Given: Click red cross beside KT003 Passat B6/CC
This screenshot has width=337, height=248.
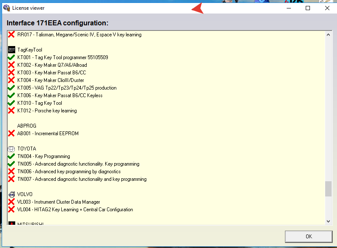Looking at the screenshot, I should 11,72.
